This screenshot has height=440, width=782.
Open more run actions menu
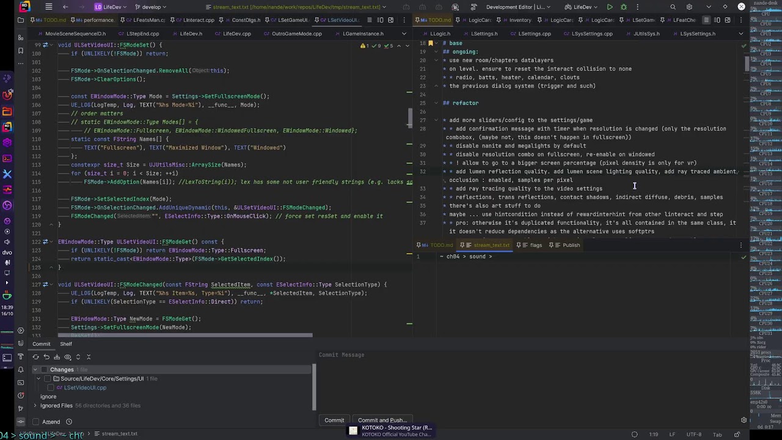pyautogui.click(x=637, y=7)
